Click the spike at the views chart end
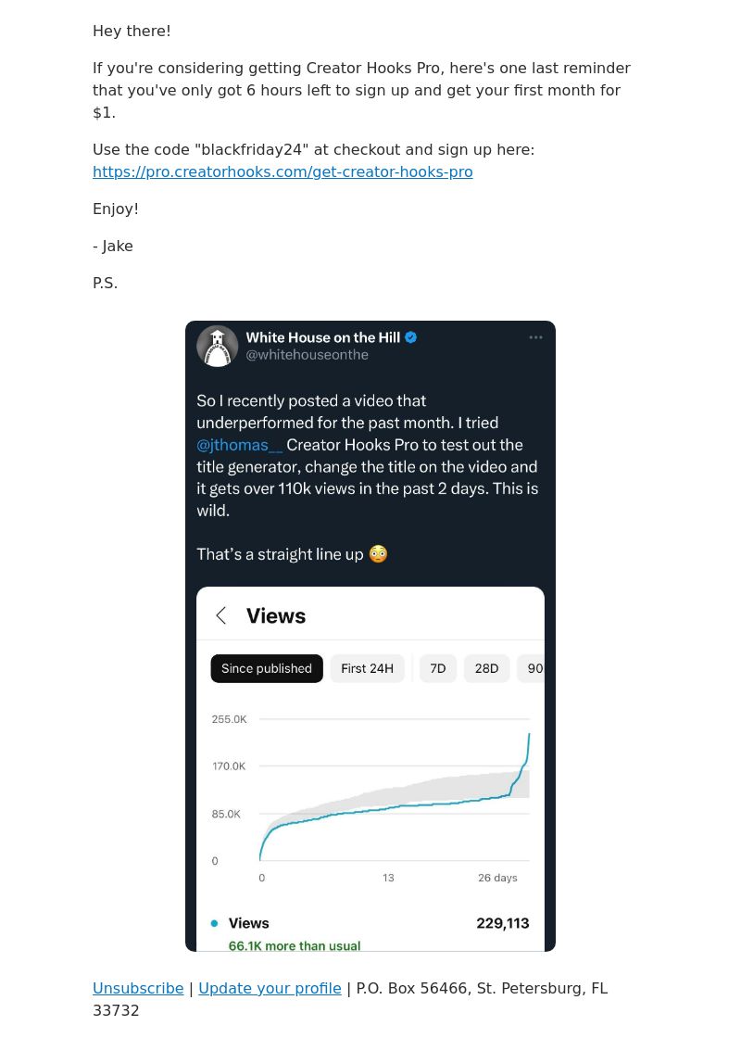The height and width of the screenshot is (1038, 741). click(x=527, y=752)
